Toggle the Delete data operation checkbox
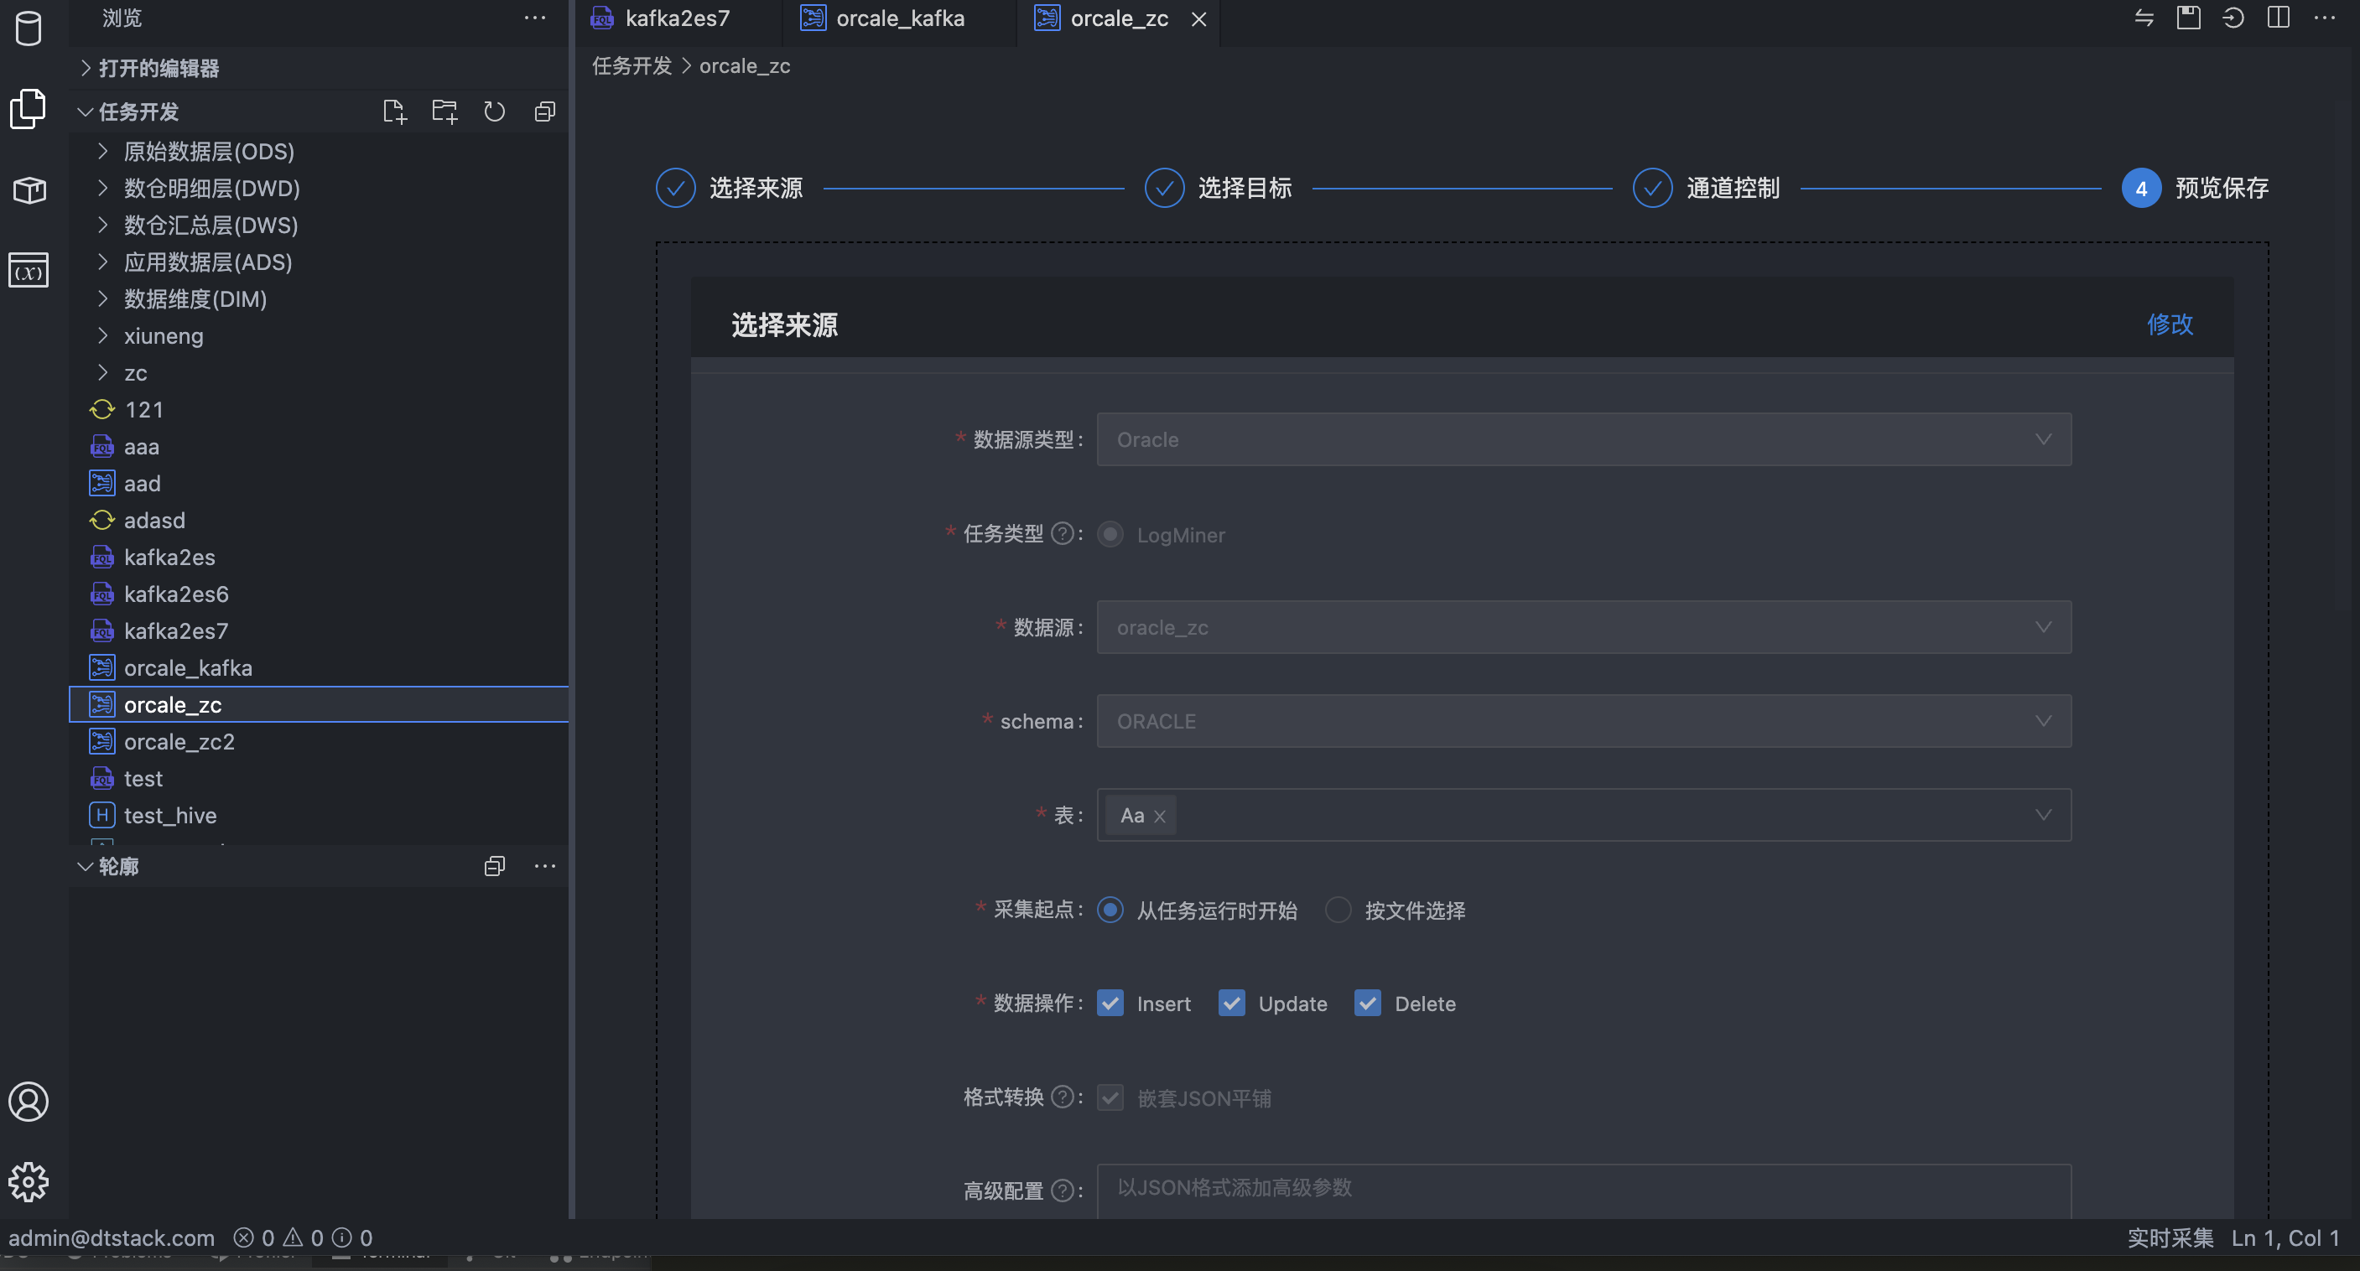Viewport: 2360px width, 1271px height. (x=1368, y=1004)
